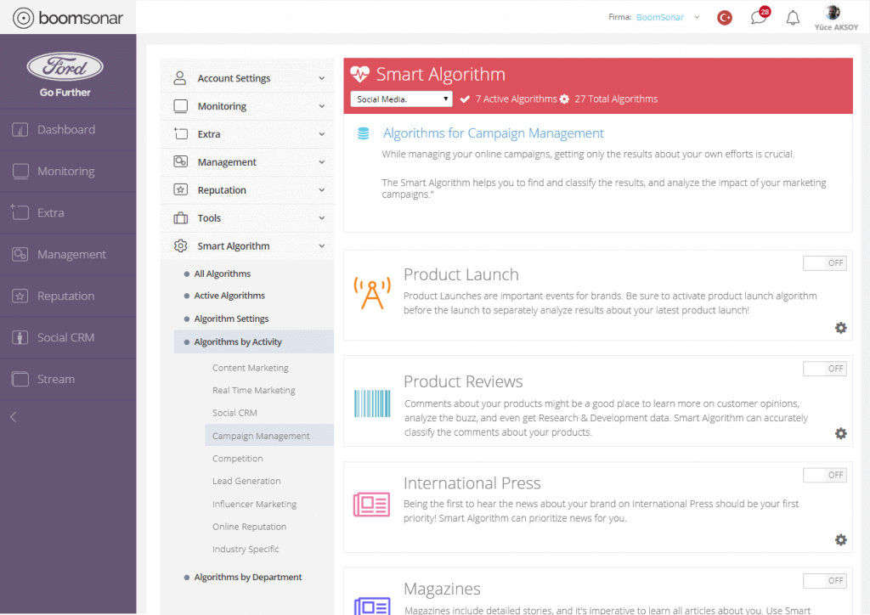The width and height of the screenshot is (870, 615).
Task: Click the Extra icon in the settings menu
Action: (180, 133)
